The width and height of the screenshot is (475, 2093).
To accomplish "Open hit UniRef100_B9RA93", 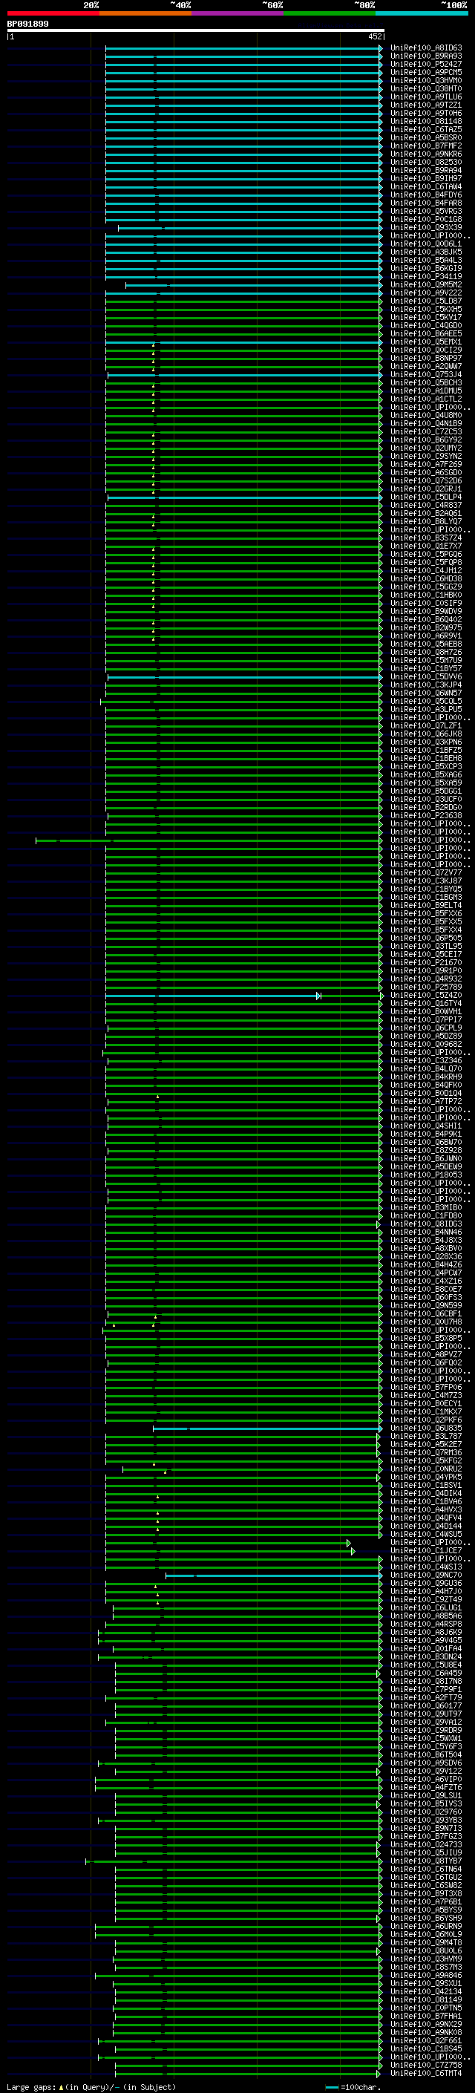I will coord(426,56).
